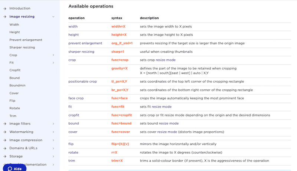Open Image compression sidebar section
The width and height of the screenshot is (297, 171).
(x=26, y=140)
